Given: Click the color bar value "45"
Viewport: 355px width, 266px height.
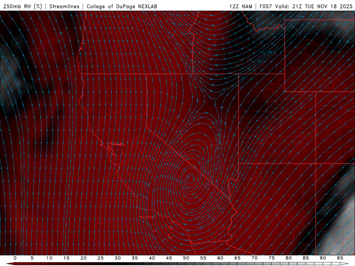Looking at the screenshot, I should (169, 258).
